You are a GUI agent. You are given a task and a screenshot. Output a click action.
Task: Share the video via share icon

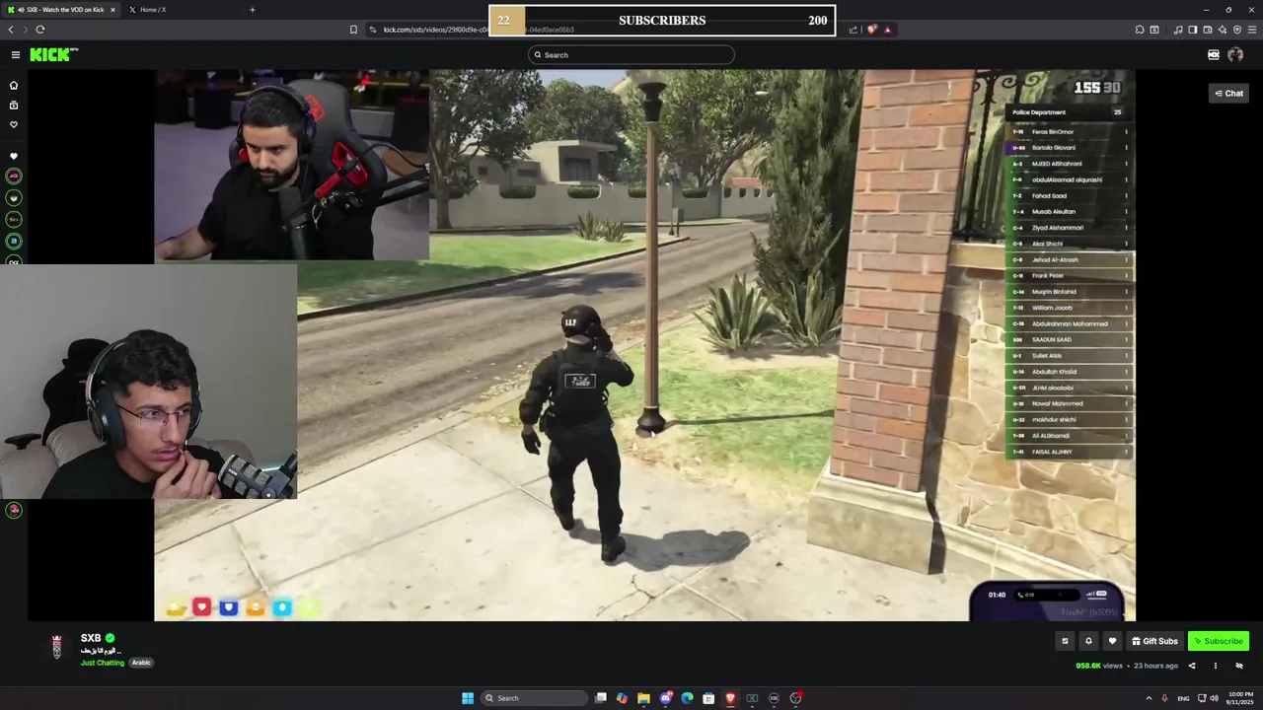click(x=1192, y=666)
